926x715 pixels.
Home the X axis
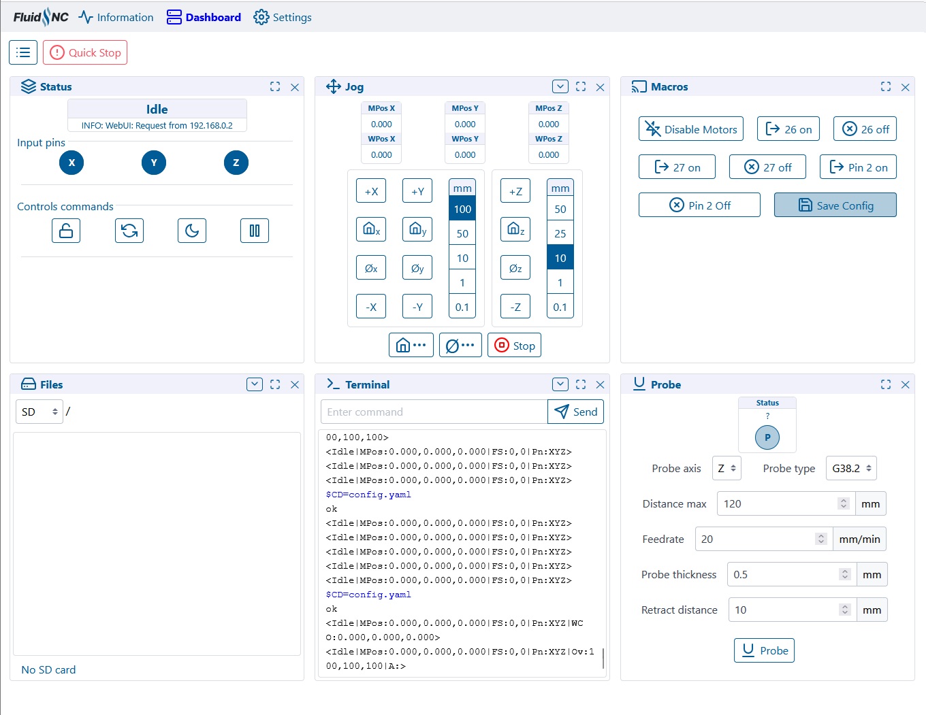point(371,229)
